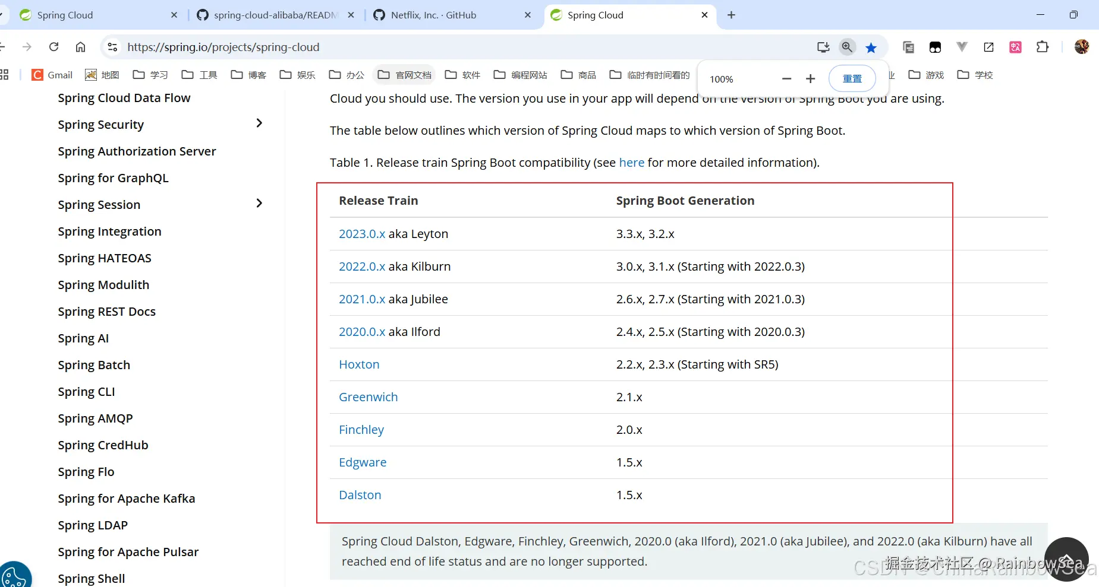Click the user profile avatar

pyautogui.click(x=1082, y=47)
